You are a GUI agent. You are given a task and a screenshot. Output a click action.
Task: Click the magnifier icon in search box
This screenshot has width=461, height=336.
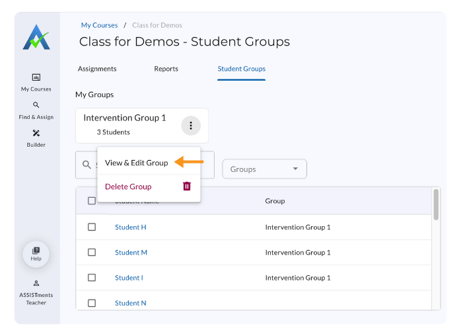87,165
